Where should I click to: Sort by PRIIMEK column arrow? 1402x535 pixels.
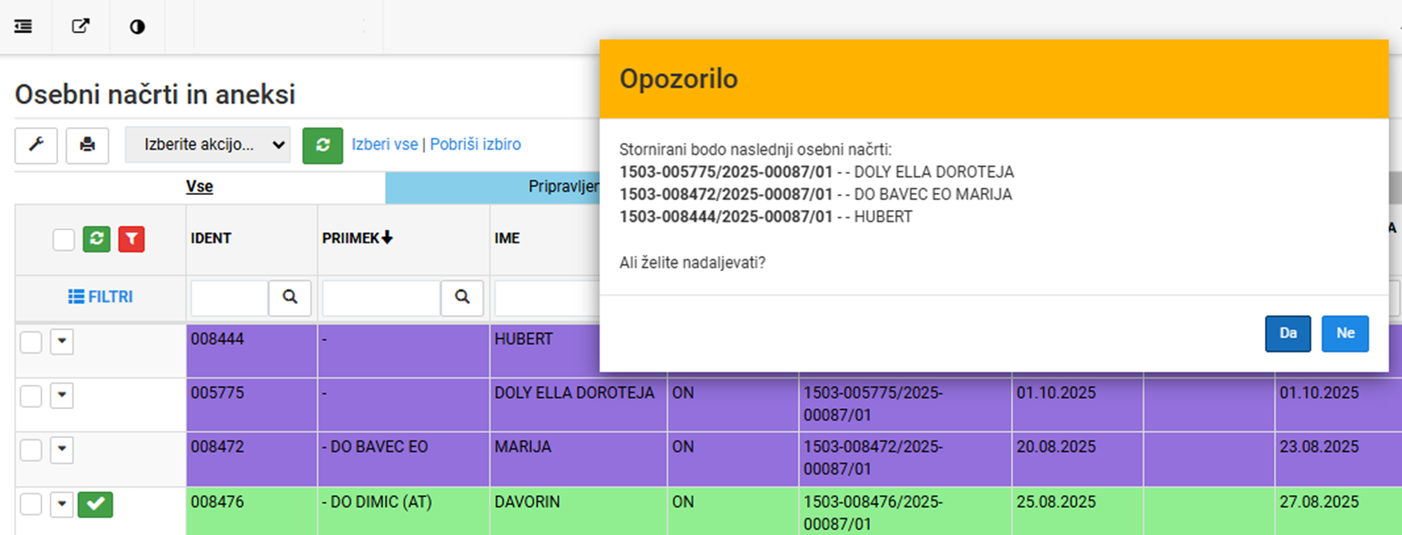[387, 238]
